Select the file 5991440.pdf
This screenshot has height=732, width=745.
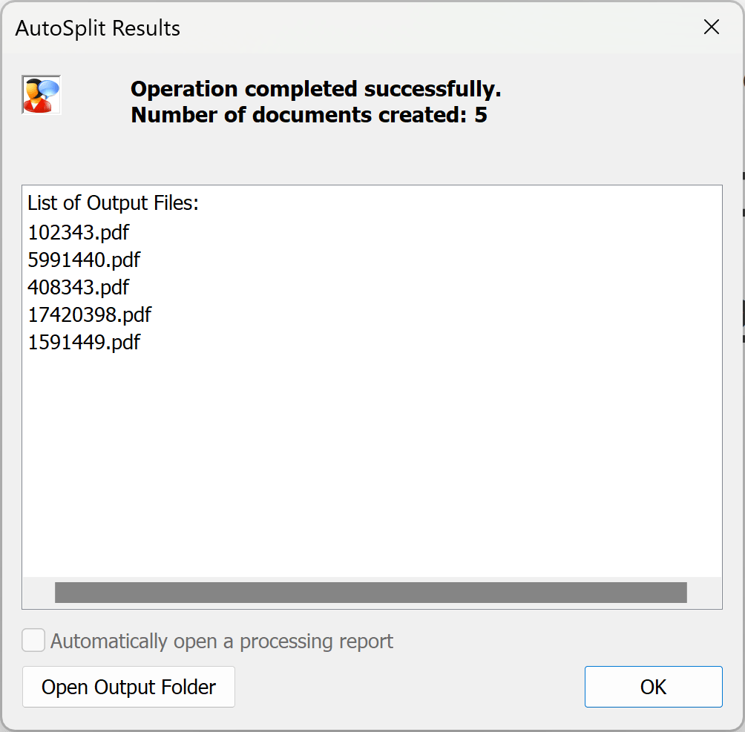[x=84, y=260]
